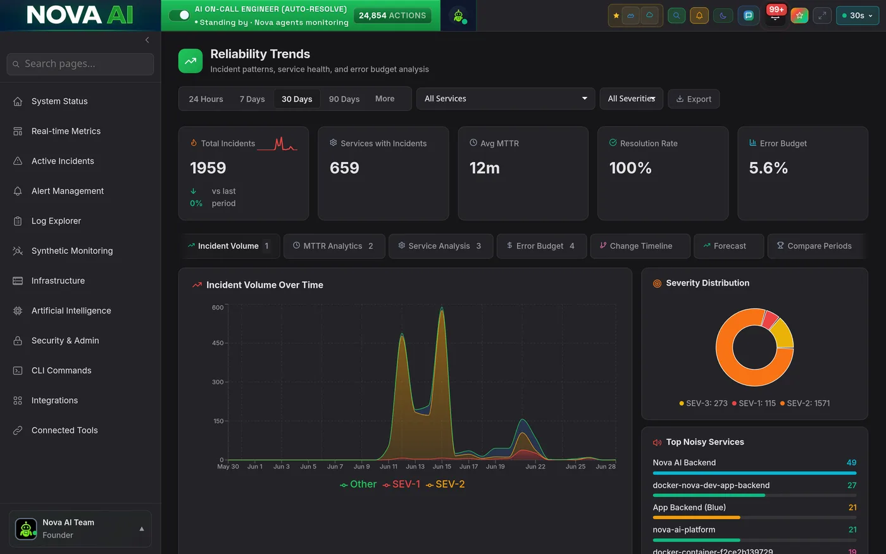Open Compare Periods tab

click(815, 246)
